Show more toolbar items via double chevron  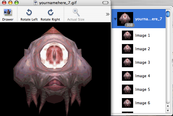click(107, 14)
